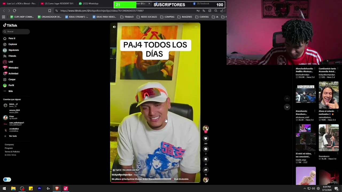The width and height of the screenshot is (342, 192).
Task: Open Windows Start menu
Action: 4,189
